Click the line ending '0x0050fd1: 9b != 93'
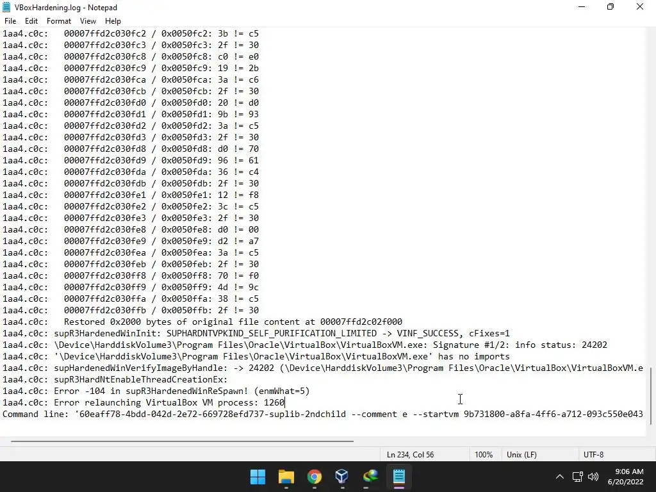This screenshot has height=492, width=656. 131,114
